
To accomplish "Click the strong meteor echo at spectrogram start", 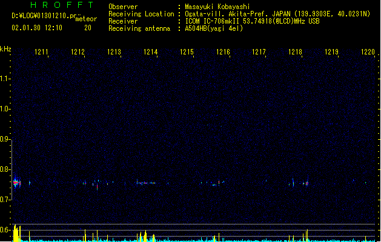I will pyautogui.click(x=16, y=183).
